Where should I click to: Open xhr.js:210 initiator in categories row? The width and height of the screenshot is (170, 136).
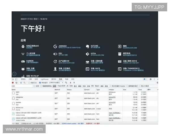point(112,97)
